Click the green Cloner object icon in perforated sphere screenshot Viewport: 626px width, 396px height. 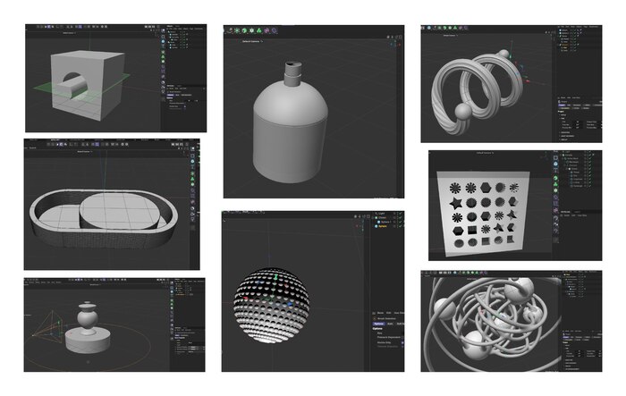click(376, 217)
